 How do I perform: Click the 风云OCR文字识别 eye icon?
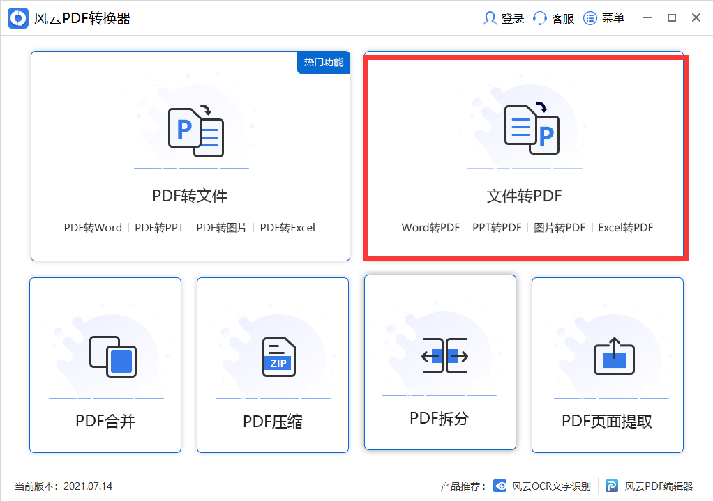point(500,486)
